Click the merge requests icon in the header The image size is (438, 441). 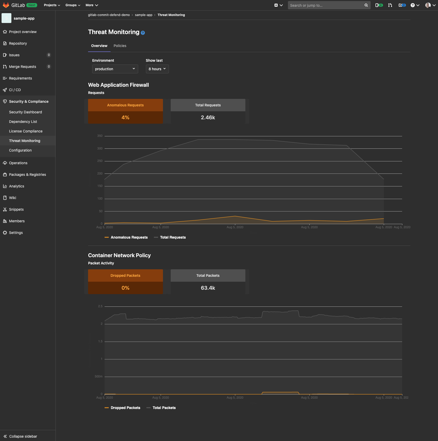pyautogui.click(x=390, y=5)
